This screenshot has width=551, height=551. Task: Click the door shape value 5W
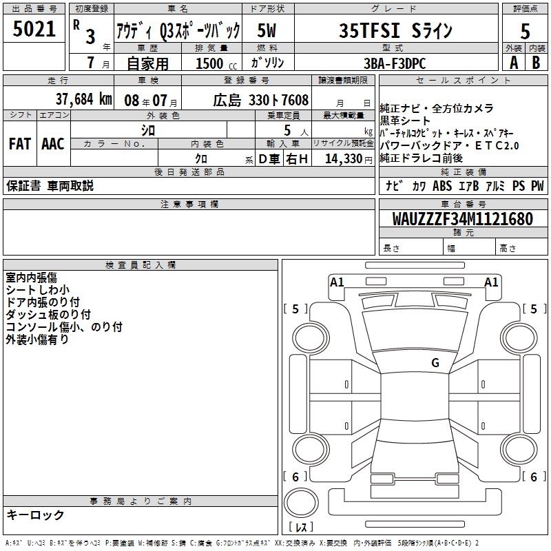(x=267, y=30)
